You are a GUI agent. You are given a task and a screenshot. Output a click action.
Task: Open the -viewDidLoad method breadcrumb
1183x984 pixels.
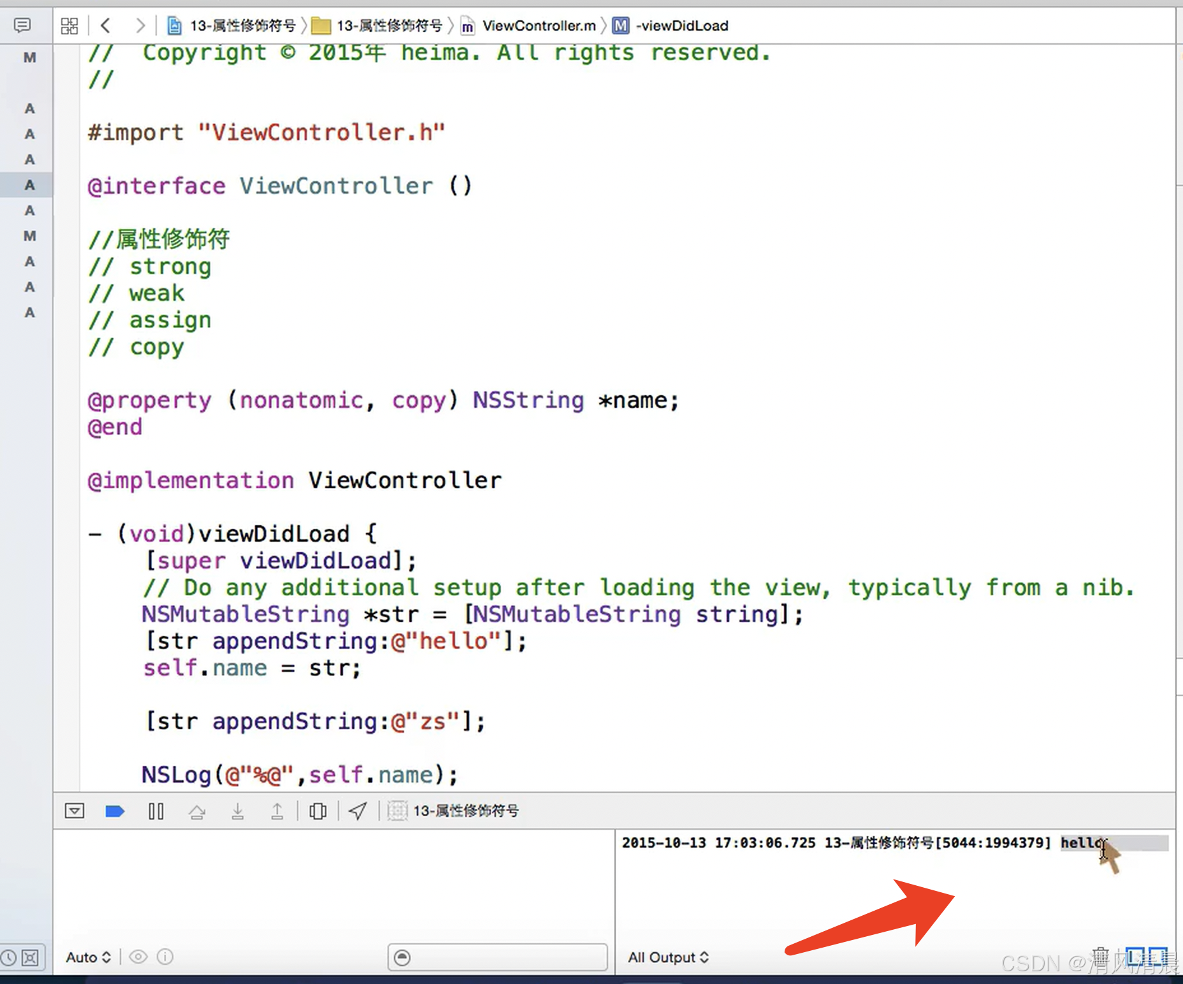pyautogui.click(x=670, y=25)
